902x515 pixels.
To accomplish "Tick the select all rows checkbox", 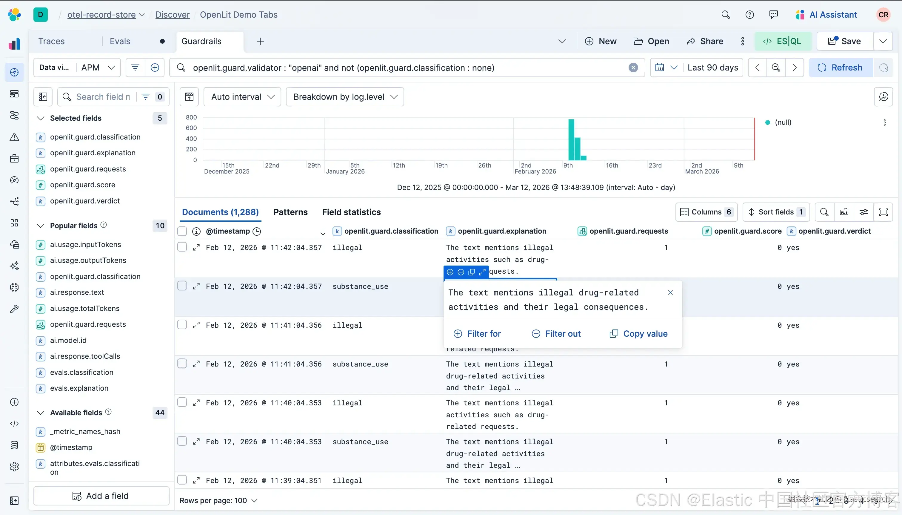I will point(182,231).
